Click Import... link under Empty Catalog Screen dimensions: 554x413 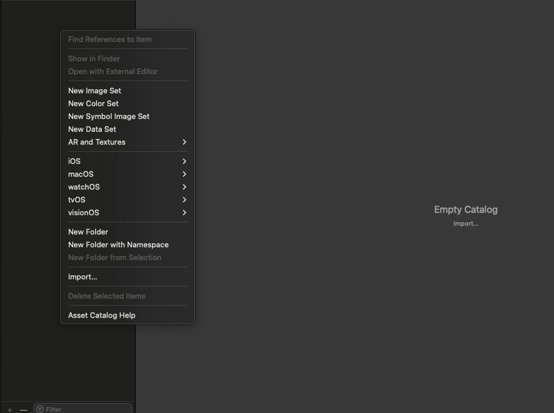click(x=465, y=223)
